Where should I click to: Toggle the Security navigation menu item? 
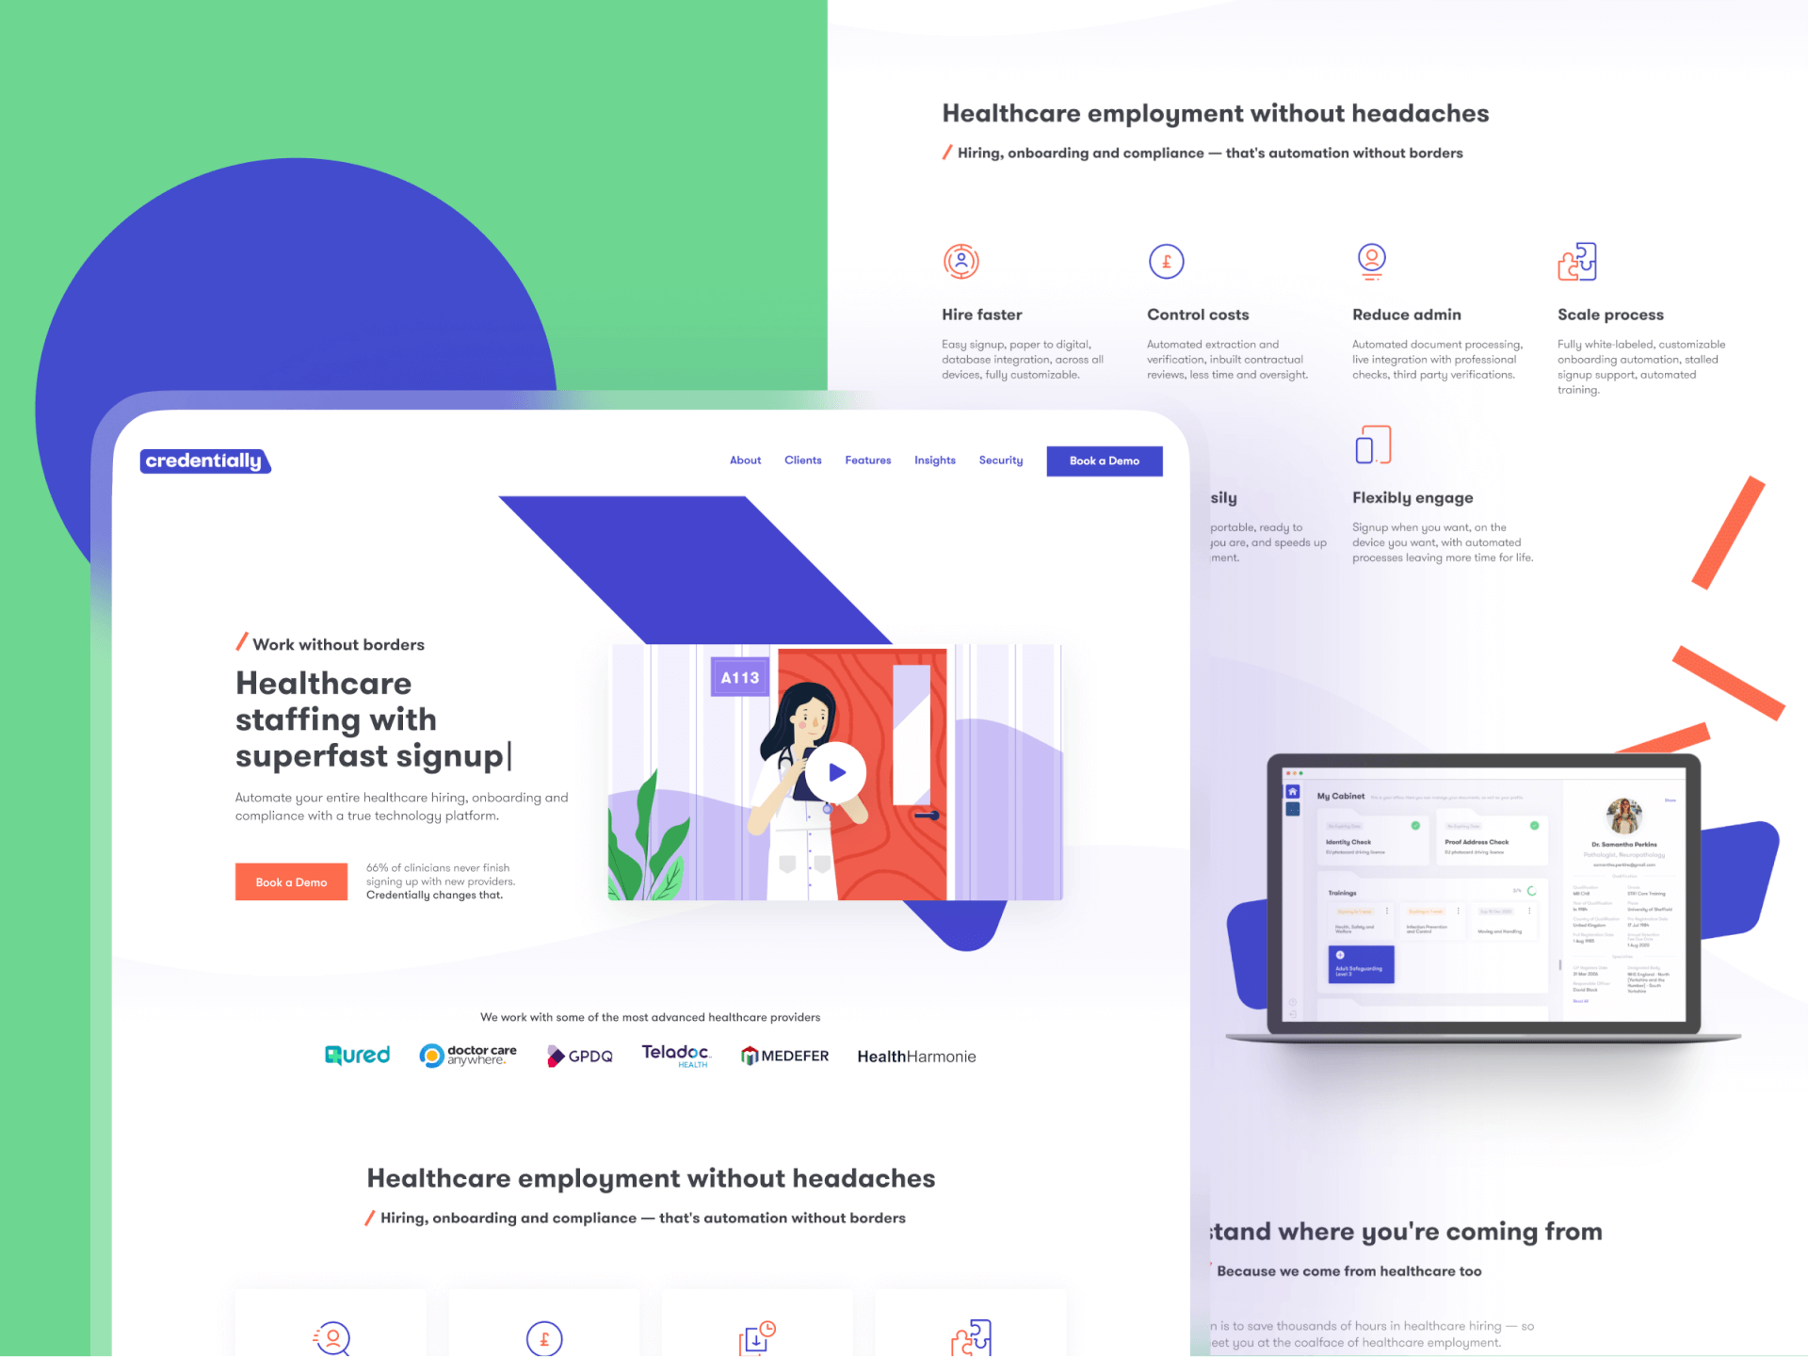tap(999, 459)
